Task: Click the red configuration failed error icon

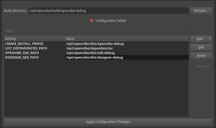Action: point(92,20)
